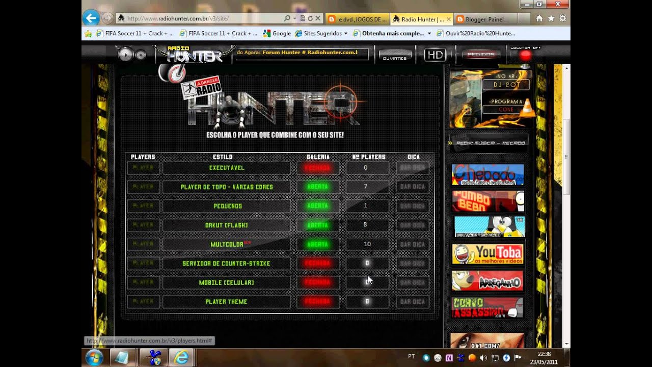Open the Corvo Assassino partner banner

coord(487,308)
